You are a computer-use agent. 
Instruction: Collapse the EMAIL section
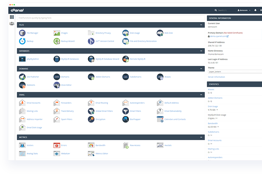(202, 95)
